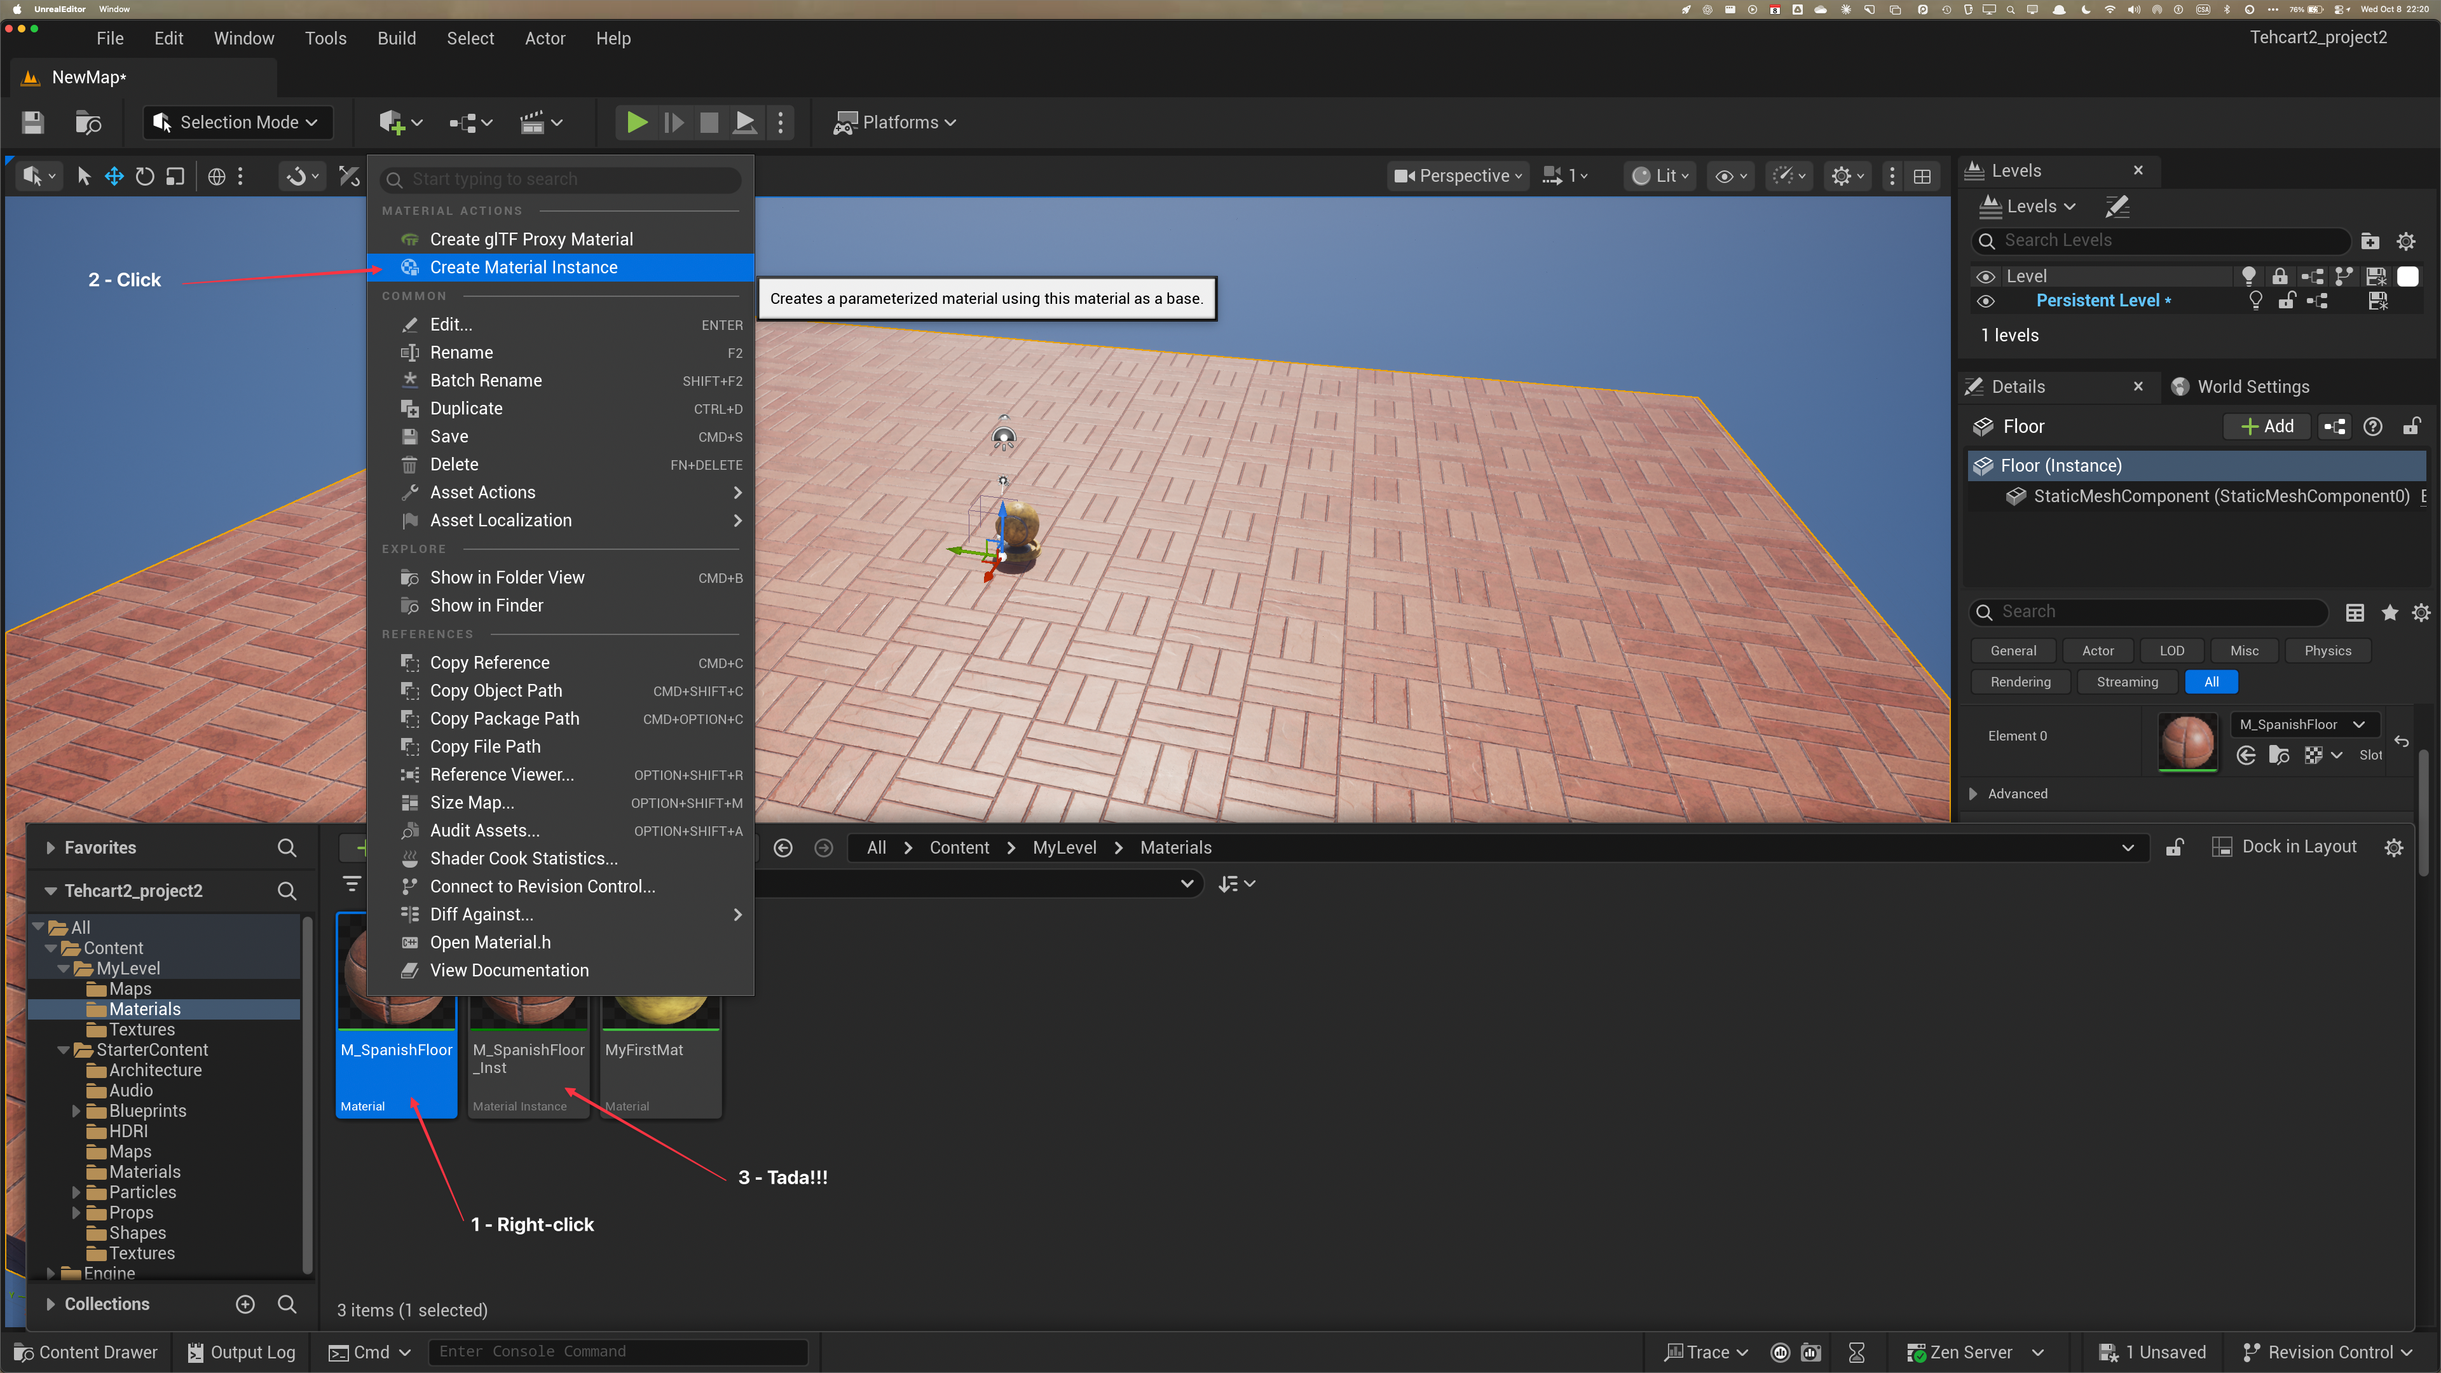The width and height of the screenshot is (2441, 1373).
Task: Select the Translate (move) tool in viewport
Action: (x=114, y=176)
